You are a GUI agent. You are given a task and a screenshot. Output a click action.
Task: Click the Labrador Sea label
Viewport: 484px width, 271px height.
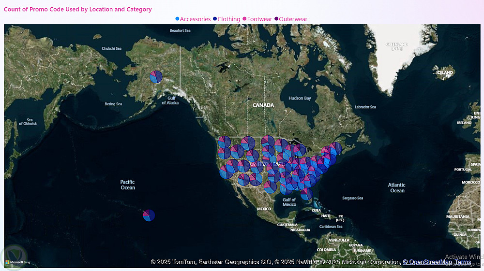tap(365, 107)
